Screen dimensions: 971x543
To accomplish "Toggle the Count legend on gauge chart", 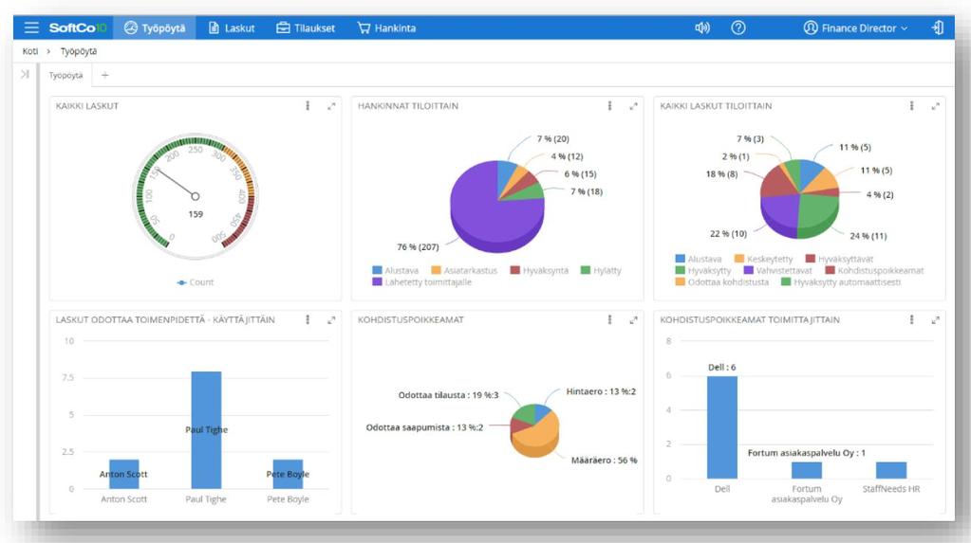I will coord(196,282).
